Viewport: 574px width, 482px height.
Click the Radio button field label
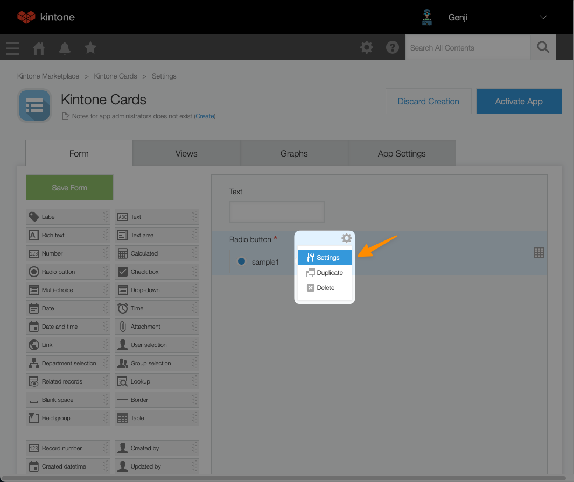click(250, 239)
